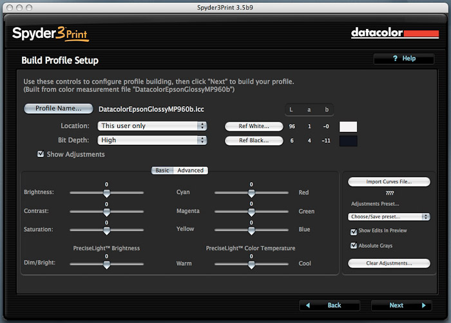
Task: Switch to the Advanced tab
Action: [191, 171]
